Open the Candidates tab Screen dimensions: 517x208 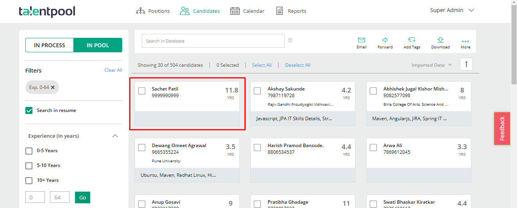(x=200, y=11)
